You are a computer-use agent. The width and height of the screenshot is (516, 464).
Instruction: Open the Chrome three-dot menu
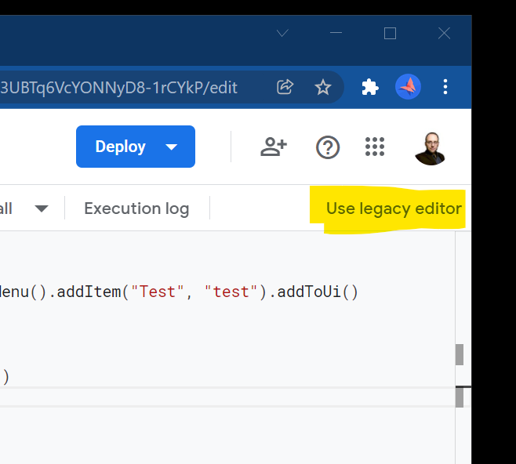coord(445,87)
